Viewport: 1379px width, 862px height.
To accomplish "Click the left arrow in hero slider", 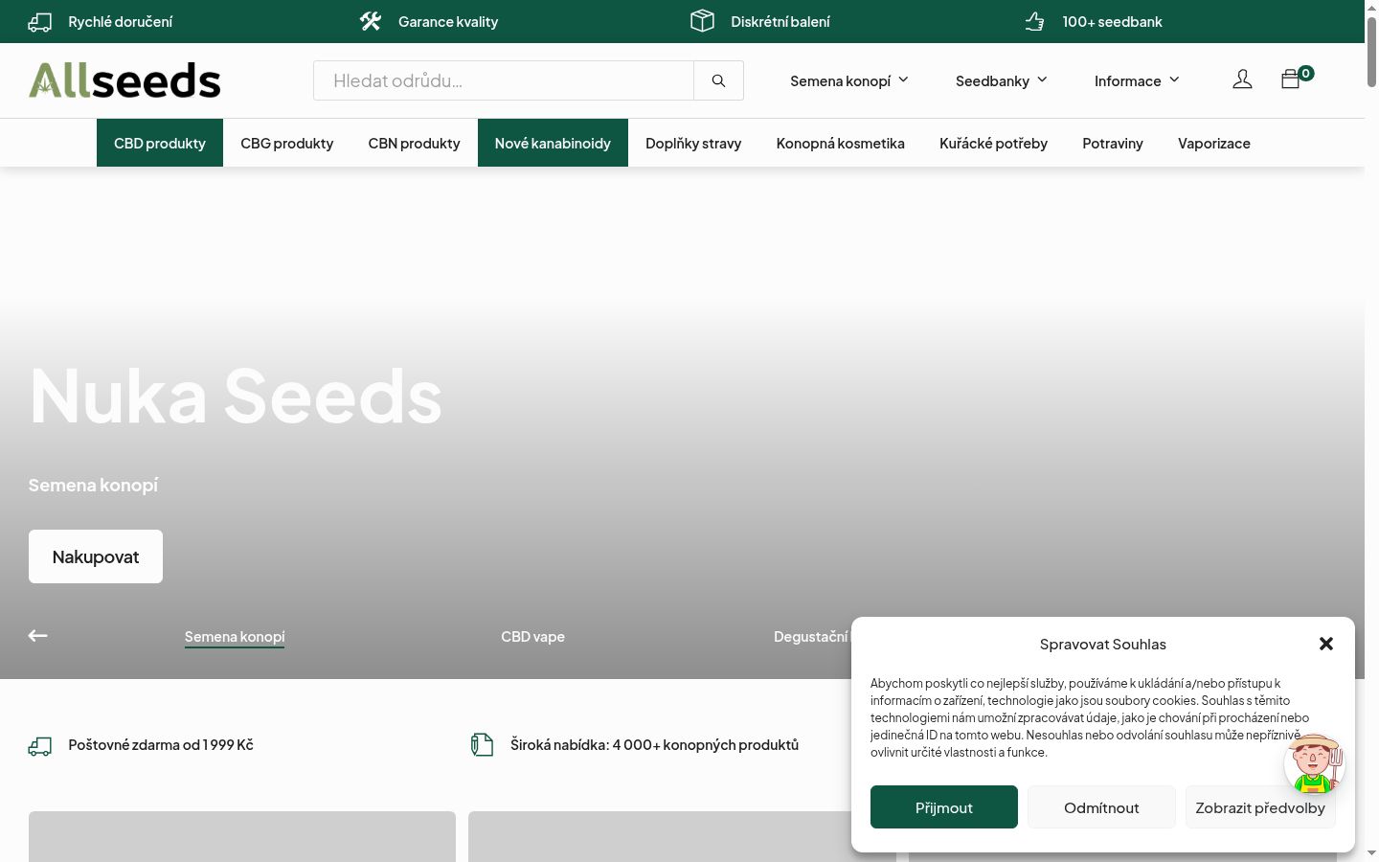I will 38,636.
